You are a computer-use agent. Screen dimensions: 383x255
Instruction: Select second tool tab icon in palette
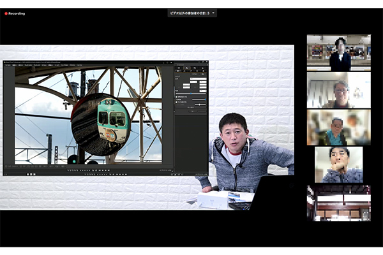click(x=188, y=69)
